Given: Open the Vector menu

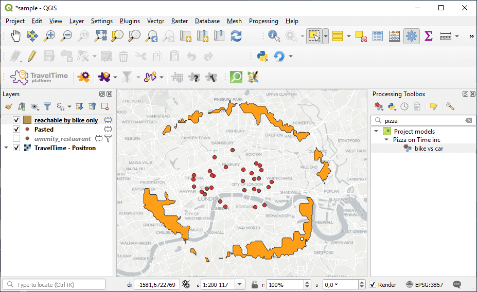Looking at the screenshot, I should (155, 21).
